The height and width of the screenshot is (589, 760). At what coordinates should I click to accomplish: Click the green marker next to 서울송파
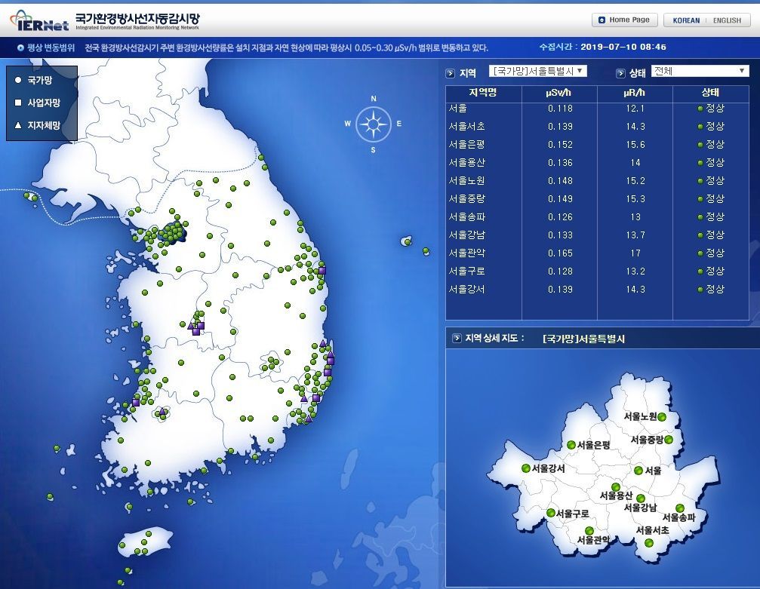click(x=680, y=508)
